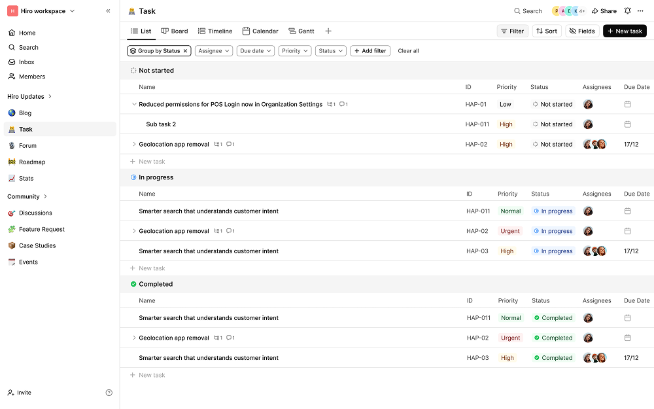Expand Community section chevron
This screenshot has height=409, width=654.
click(46, 196)
